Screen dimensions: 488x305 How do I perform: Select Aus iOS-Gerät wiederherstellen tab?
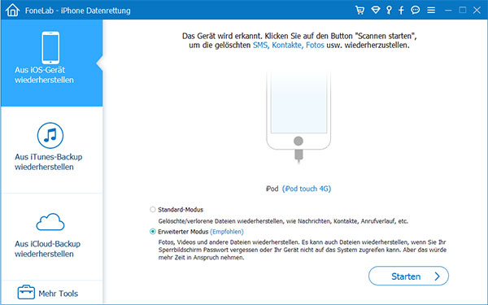(x=52, y=63)
